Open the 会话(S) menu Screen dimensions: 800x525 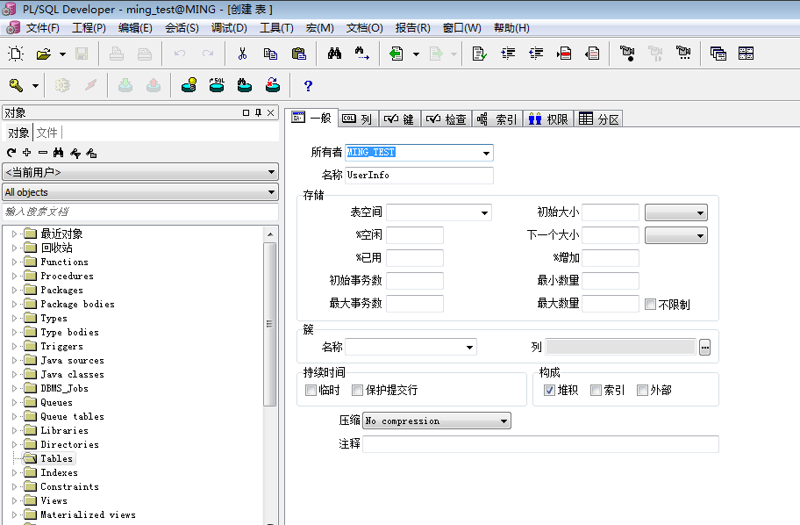[182, 27]
